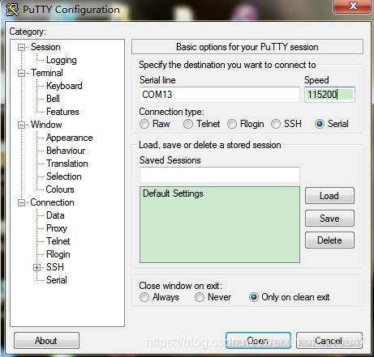Click the Saved Sessions name field
Image resolution: width=374 pixels, height=357 pixels.
pos(220,175)
